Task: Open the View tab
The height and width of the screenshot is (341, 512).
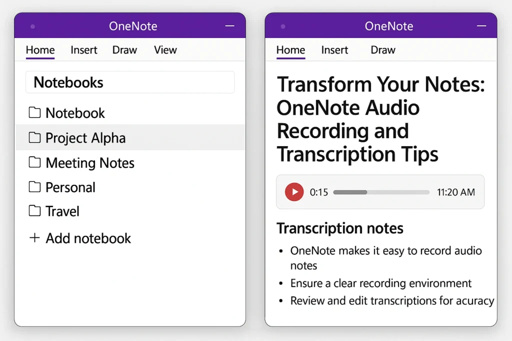Action: pyautogui.click(x=165, y=50)
